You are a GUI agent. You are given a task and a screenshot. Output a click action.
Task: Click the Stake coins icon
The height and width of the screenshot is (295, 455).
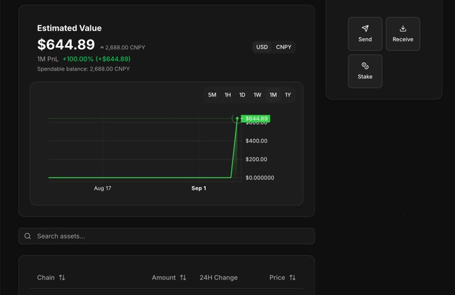(x=365, y=65)
